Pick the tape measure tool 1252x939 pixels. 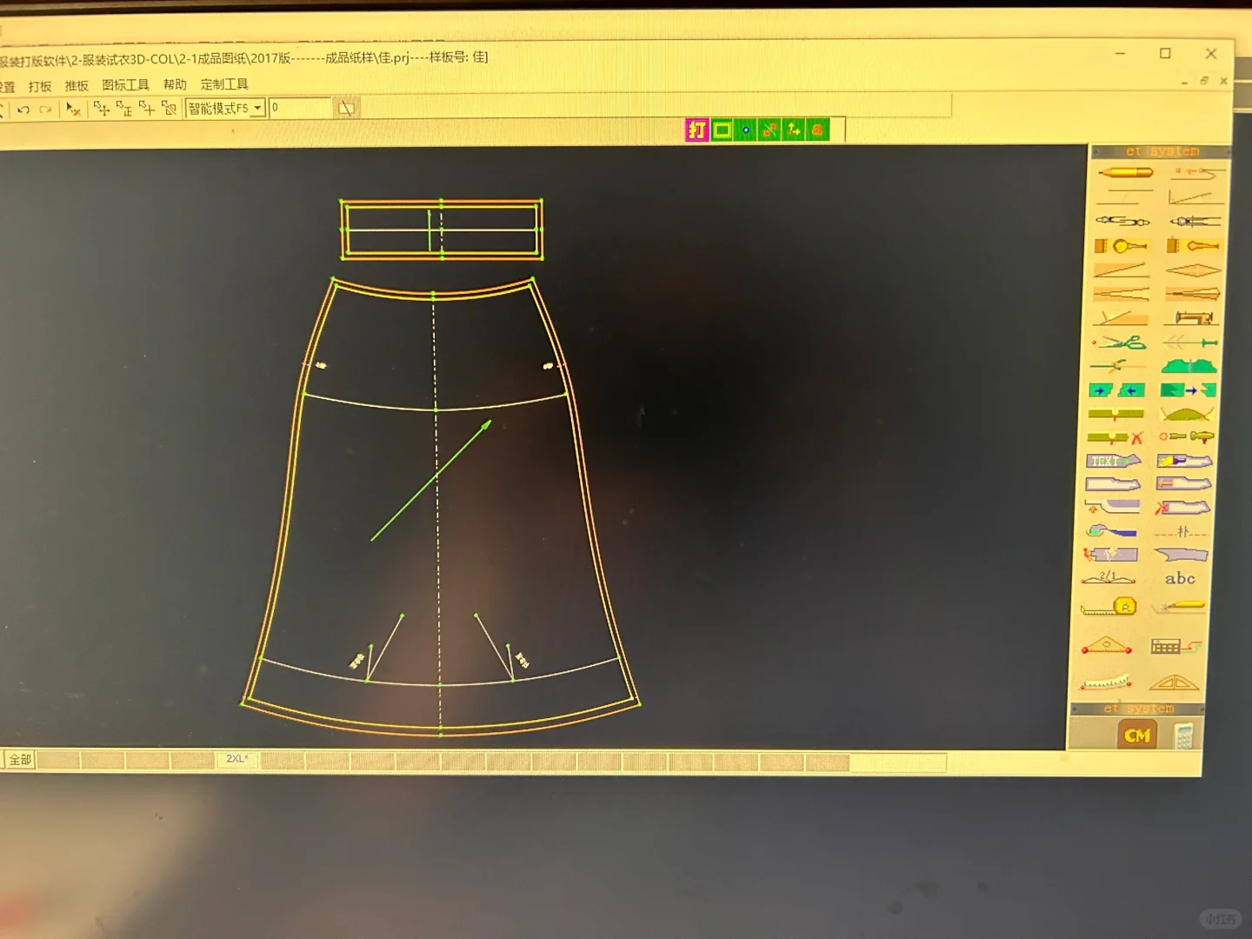[1109, 606]
